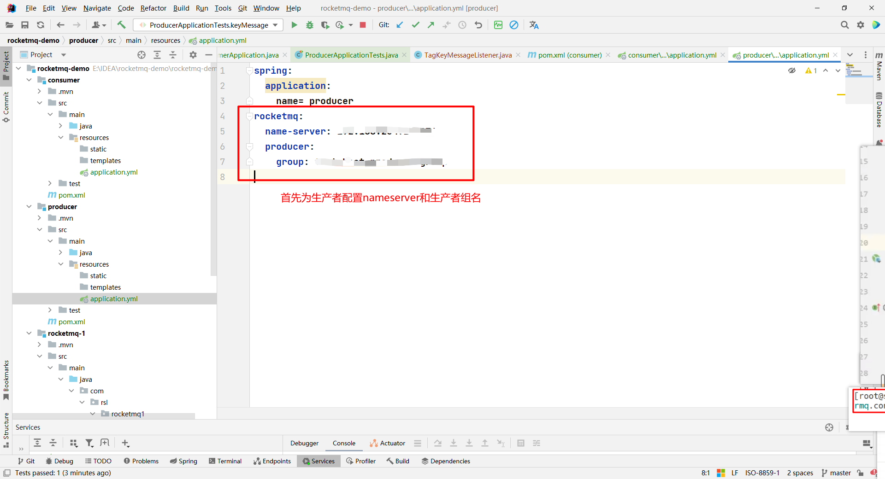Reload all files from disk

(x=41, y=25)
